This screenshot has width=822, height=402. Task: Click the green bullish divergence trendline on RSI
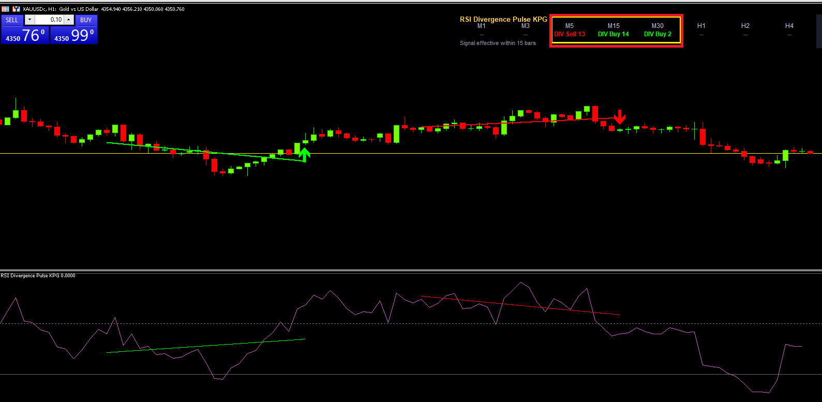pos(206,346)
